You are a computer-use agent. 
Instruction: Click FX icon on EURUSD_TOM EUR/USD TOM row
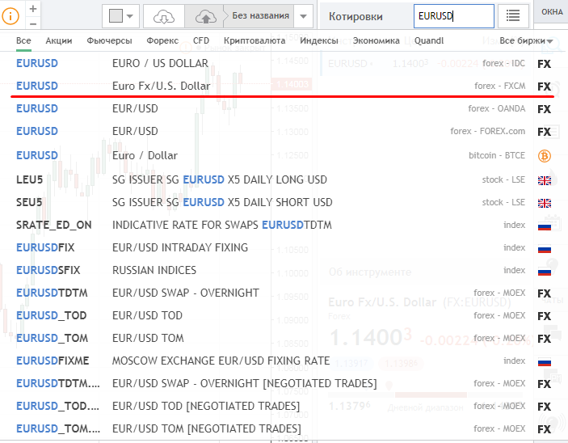[544, 339]
